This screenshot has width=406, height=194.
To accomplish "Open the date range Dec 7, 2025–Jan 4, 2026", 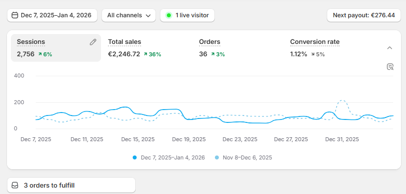I will (x=52, y=15).
